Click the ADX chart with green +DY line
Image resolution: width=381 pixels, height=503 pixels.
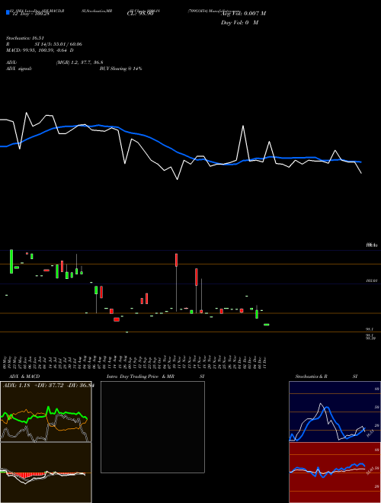(x=46, y=412)
